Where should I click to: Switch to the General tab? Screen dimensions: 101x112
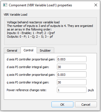[x=12, y=51]
